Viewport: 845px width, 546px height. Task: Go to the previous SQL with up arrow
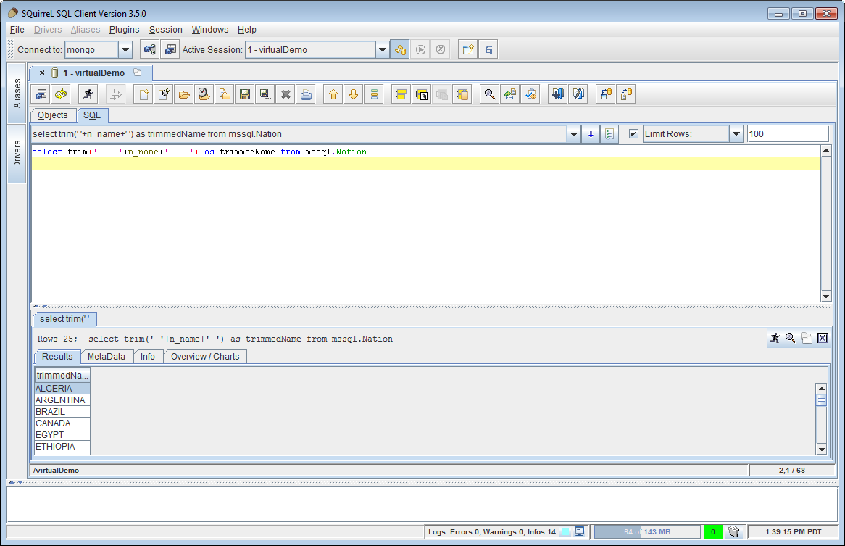(333, 94)
